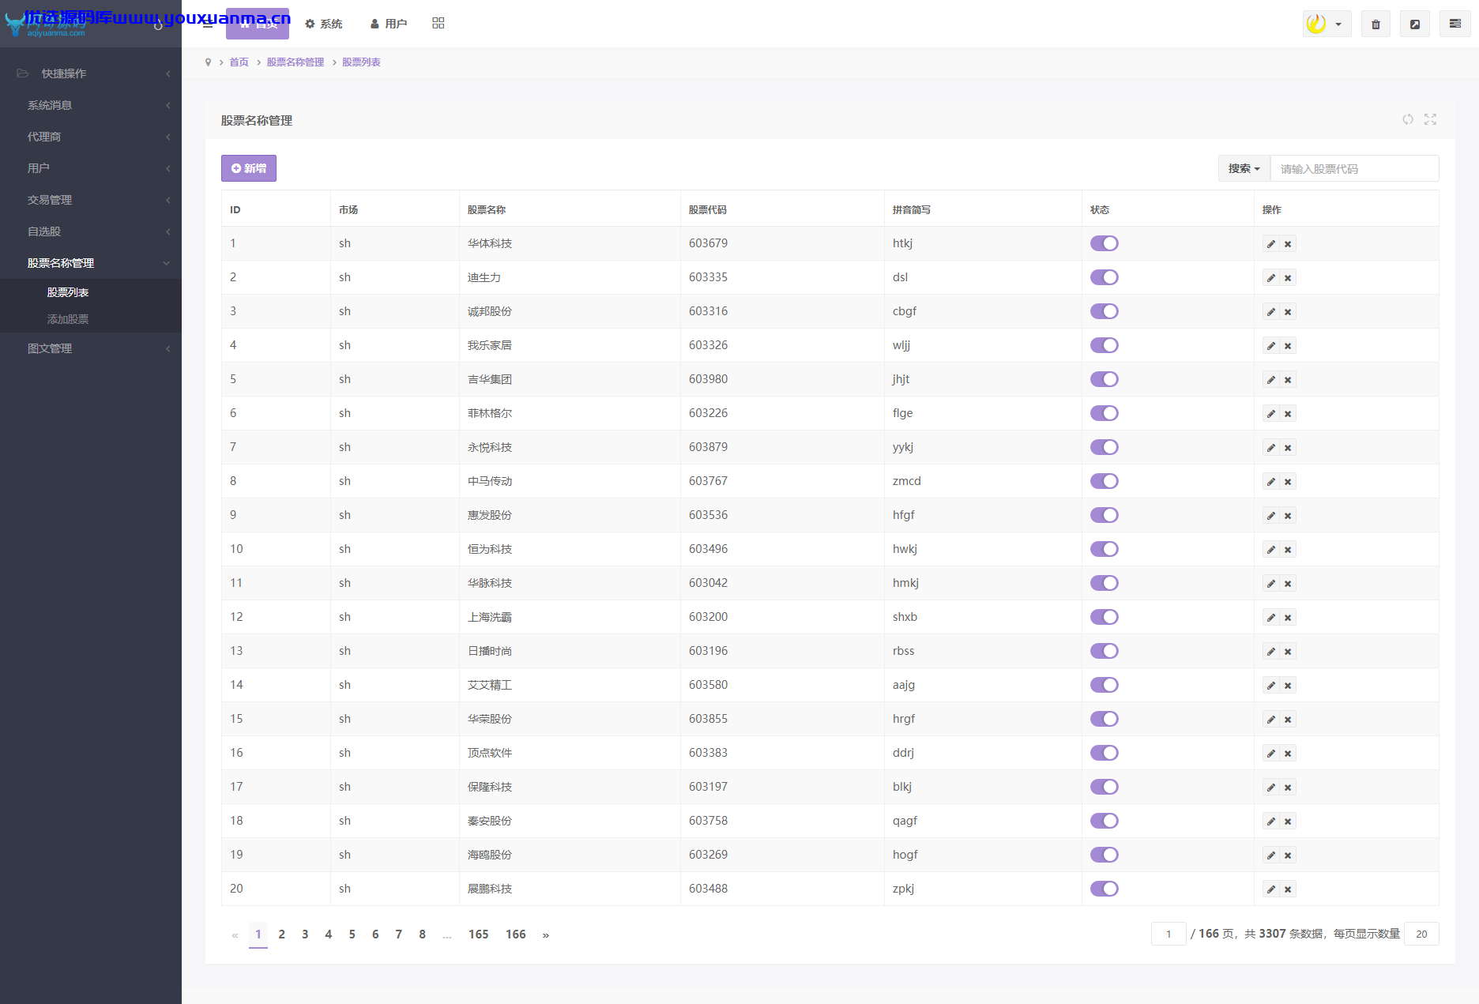Click edit pencil for 华体科技 row

coord(1270,244)
